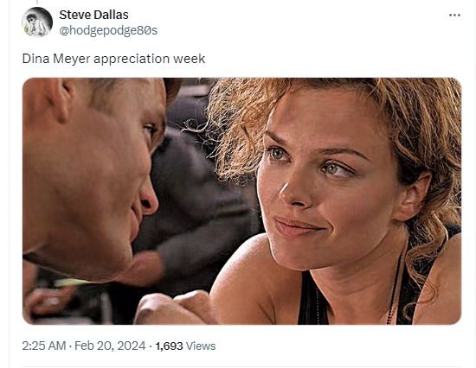Open the three-dot More menu on tweet
476x368 pixels.
point(454,16)
